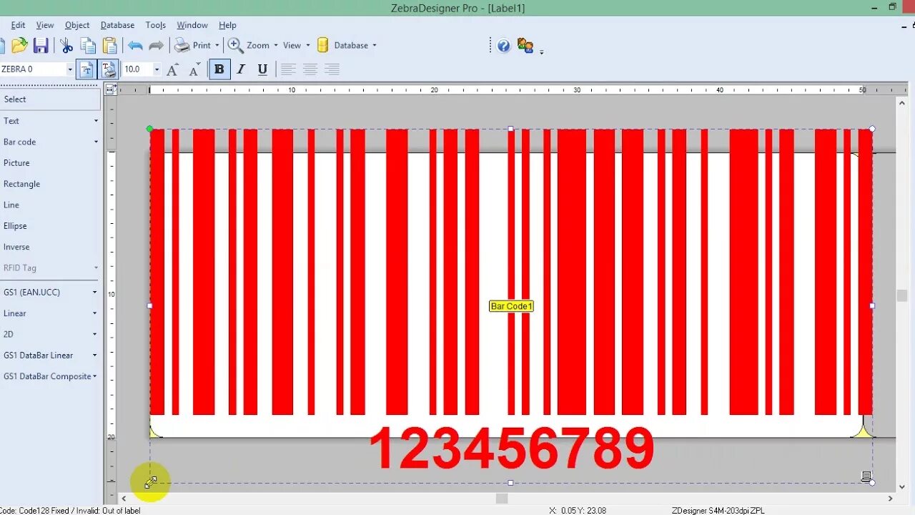Expand the Database toolbar dropdown arrow
The width and height of the screenshot is (915, 515).
pyautogui.click(x=374, y=45)
